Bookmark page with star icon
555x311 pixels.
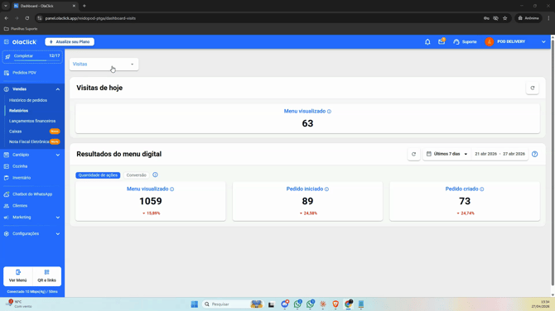505,18
